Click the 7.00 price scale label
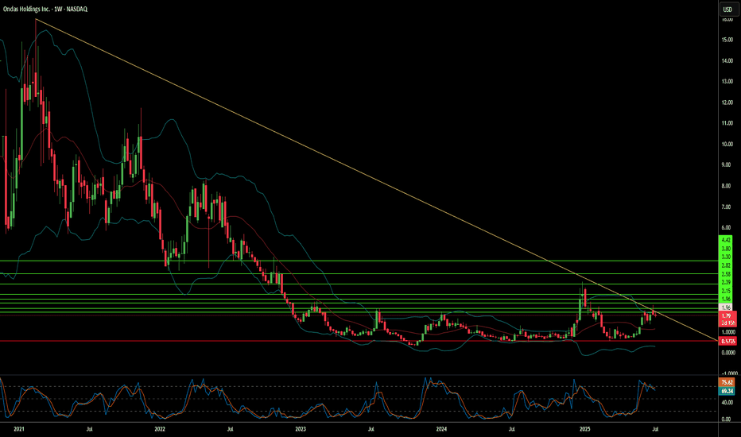Image resolution: width=741 pixels, height=437 pixels. click(x=727, y=207)
